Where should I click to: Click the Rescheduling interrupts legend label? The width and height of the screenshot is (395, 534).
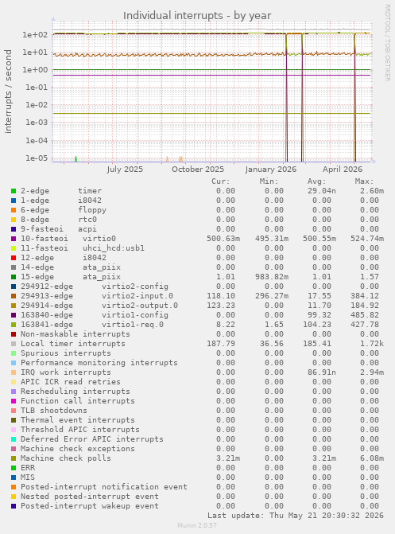76,392
